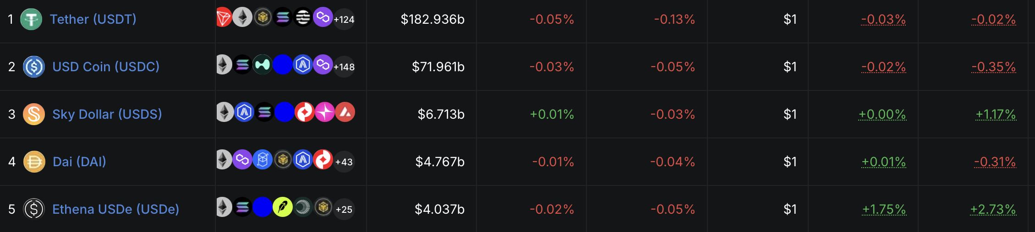The height and width of the screenshot is (232, 1035).
Task: Click the Polygon purple icon in Dai row
Action: tap(242, 160)
